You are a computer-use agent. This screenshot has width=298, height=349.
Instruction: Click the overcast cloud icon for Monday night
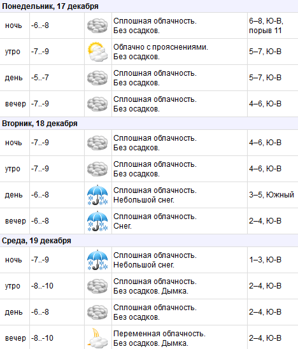coord(97,26)
